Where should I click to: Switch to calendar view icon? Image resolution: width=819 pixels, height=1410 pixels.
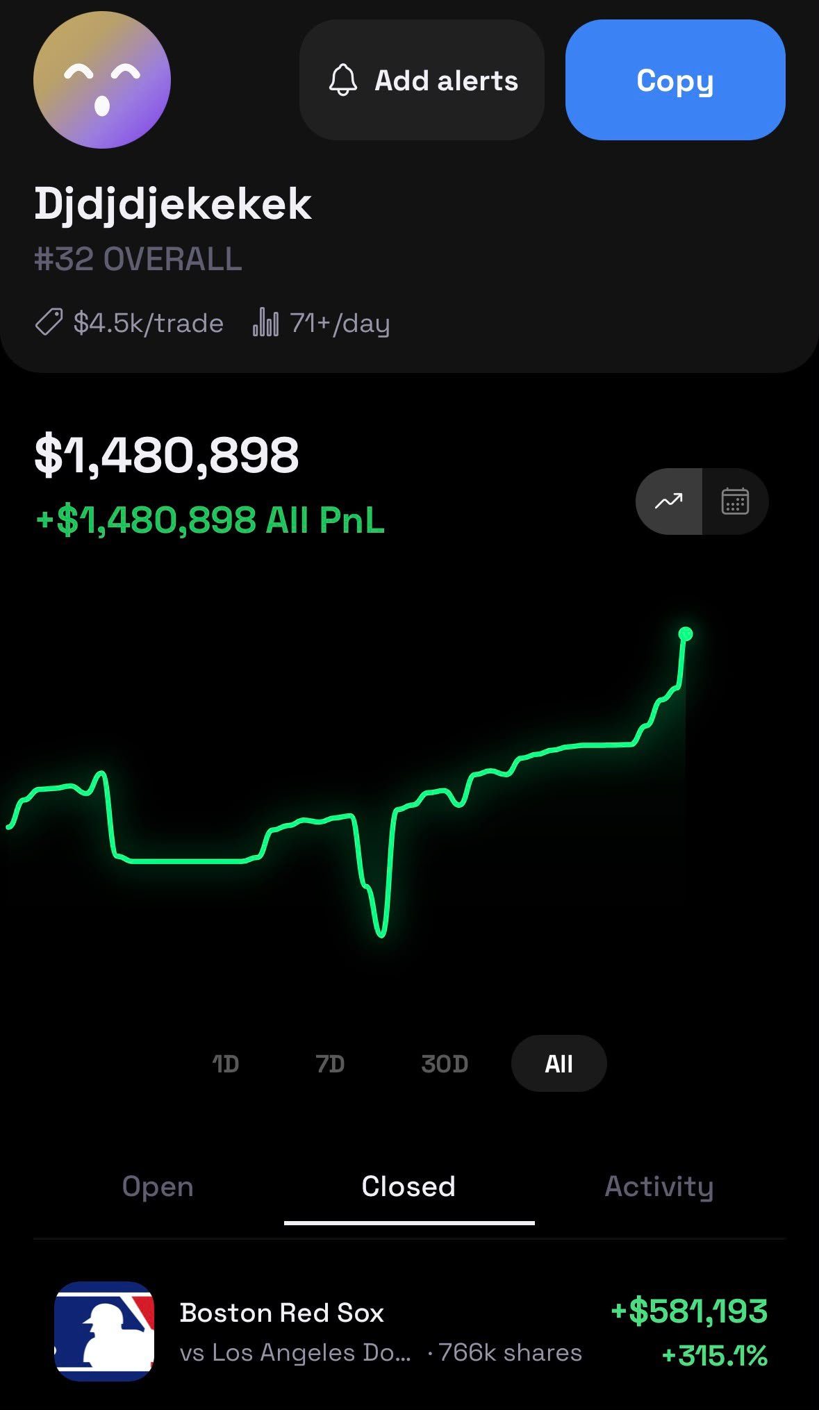tap(735, 501)
